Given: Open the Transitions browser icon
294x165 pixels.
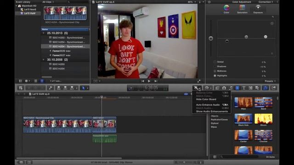Looking at the screenshot, I should 237,88.
